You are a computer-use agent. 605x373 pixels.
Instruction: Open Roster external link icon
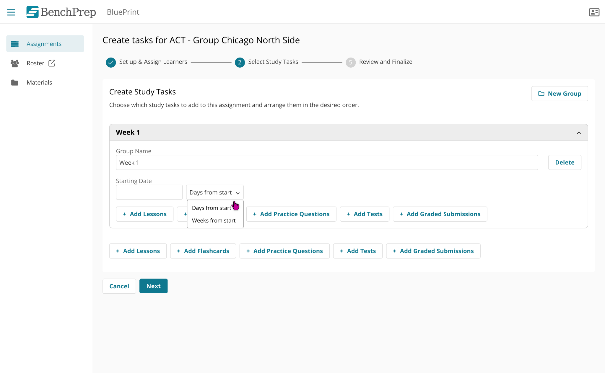click(x=52, y=63)
